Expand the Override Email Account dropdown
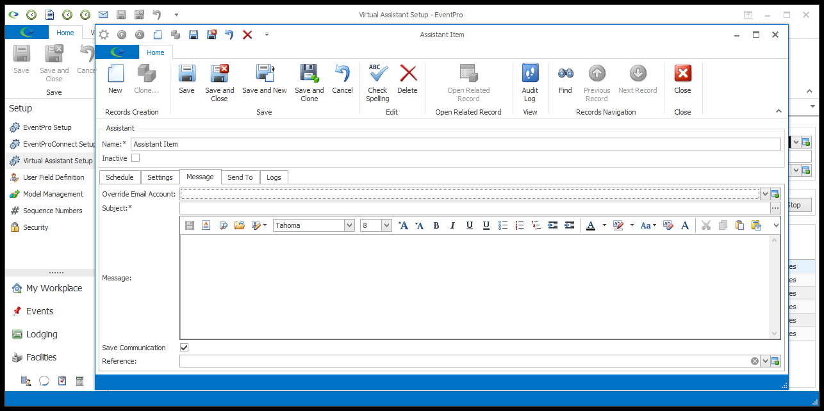The width and height of the screenshot is (824, 411). [764, 194]
